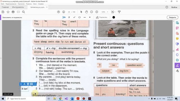Select the hand pan tool
The width and height of the screenshot is (180, 101).
pos(86,12)
